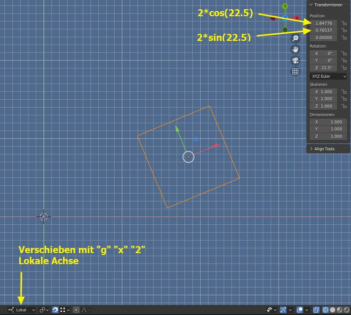Toggle the lock for Rotation Z
351x315 pixels.
[x=344, y=68]
